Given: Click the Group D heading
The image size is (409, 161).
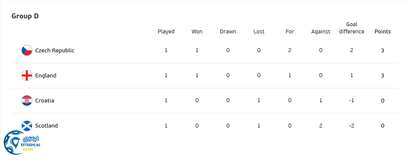Looking at the screenshot, I should 25,16.
